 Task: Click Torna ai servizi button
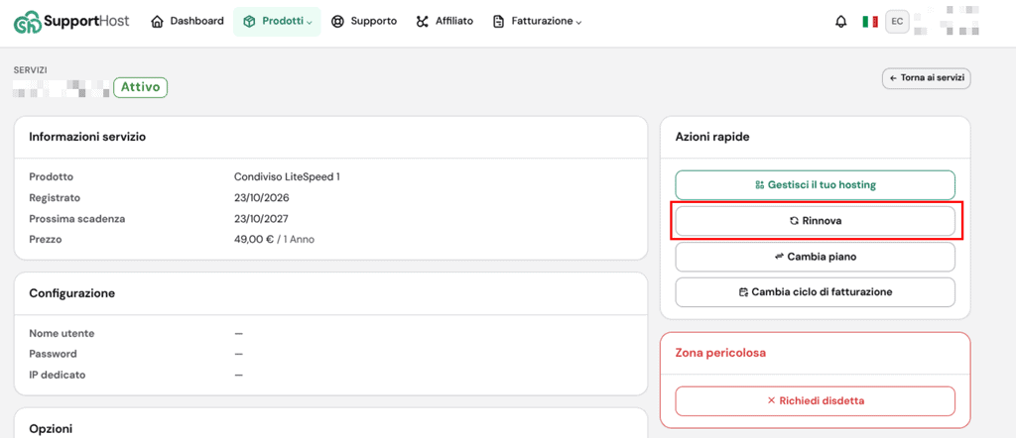tap(926, 77)
